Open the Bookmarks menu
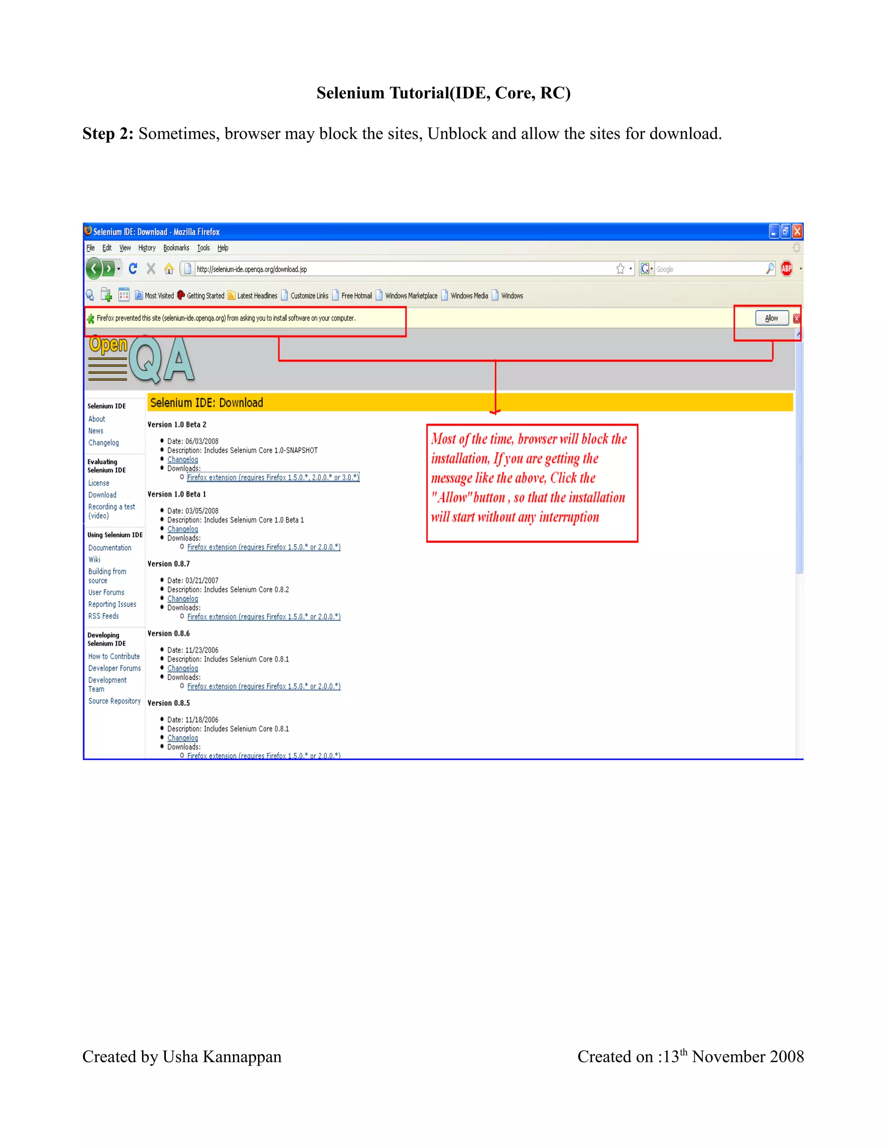The width and height of the screenshot is (887, 1148). click(176, 247)
